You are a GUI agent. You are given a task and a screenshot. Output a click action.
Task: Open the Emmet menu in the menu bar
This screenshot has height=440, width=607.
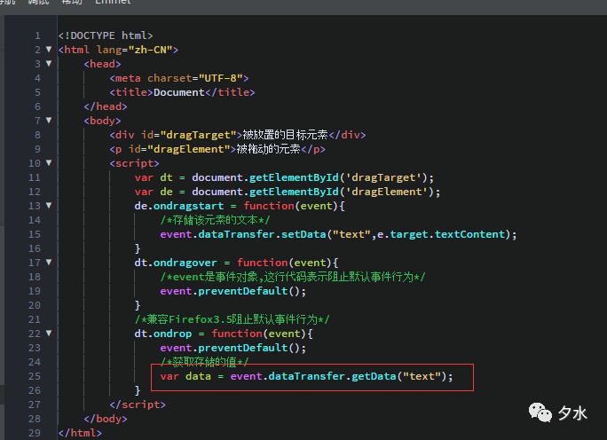pos(113,2)
